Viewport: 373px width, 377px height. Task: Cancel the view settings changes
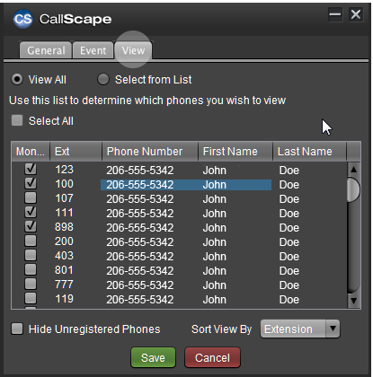[x=212, y=357]
